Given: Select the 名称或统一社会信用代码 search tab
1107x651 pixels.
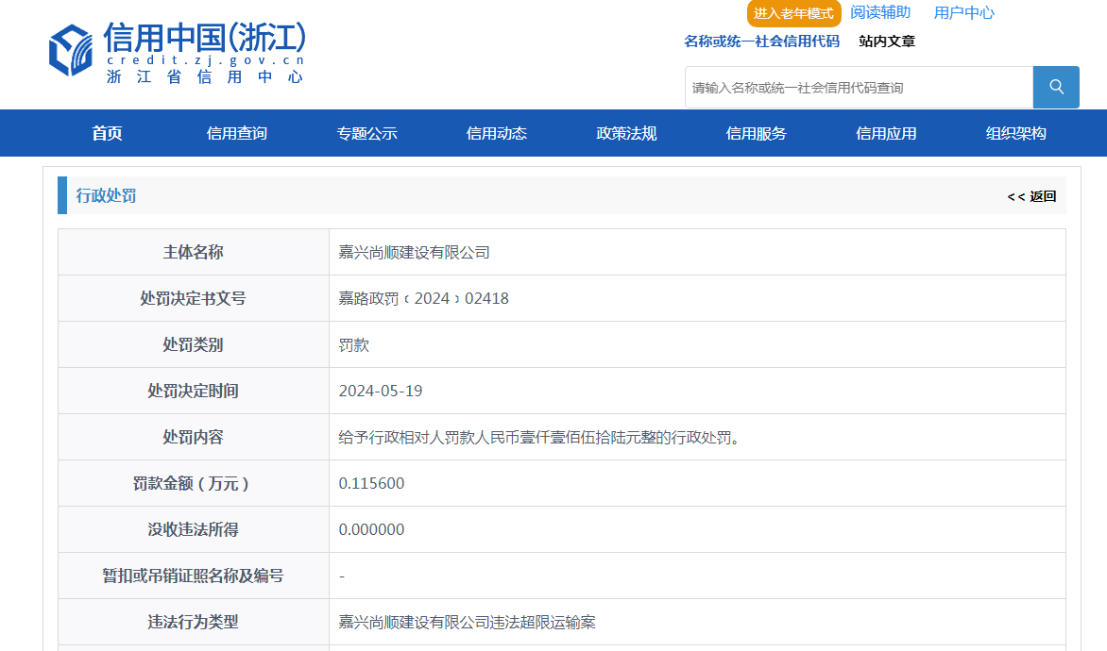Looking at the screenshot, I should (761, 42).
